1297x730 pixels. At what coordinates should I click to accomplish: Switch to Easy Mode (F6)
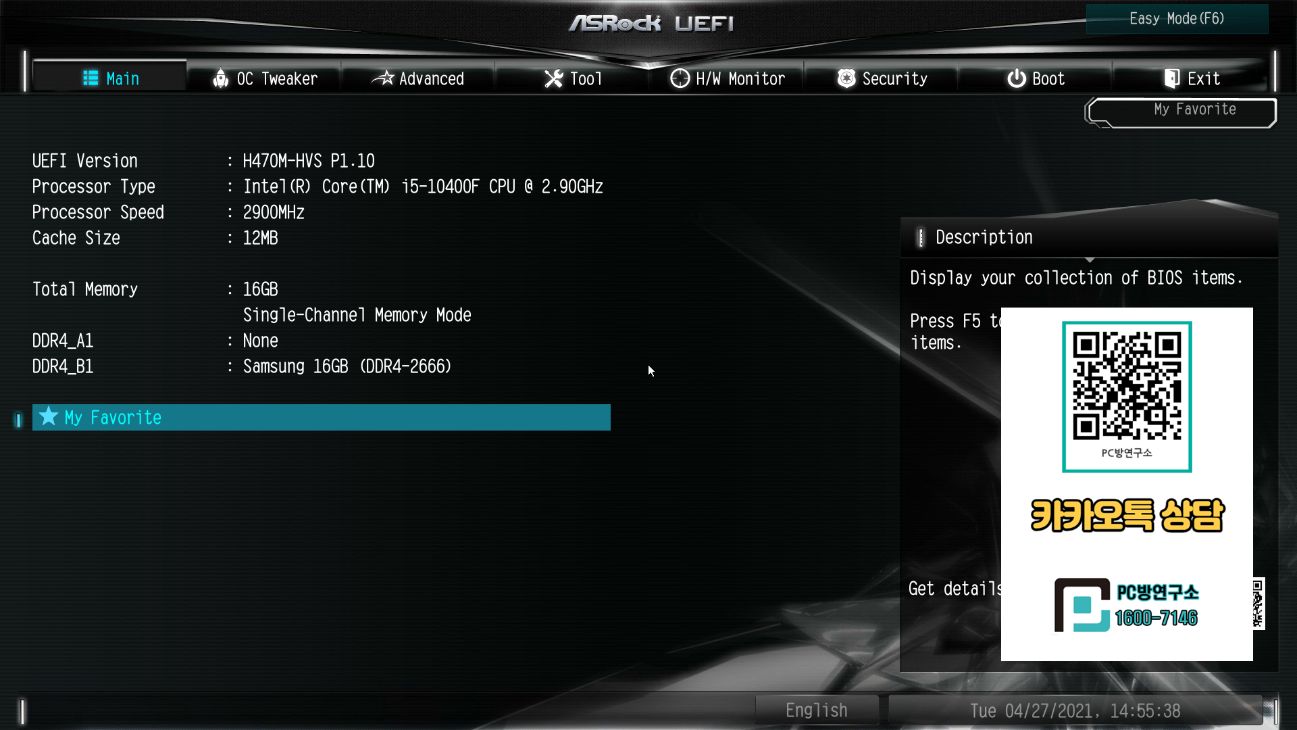[1177, 18]
